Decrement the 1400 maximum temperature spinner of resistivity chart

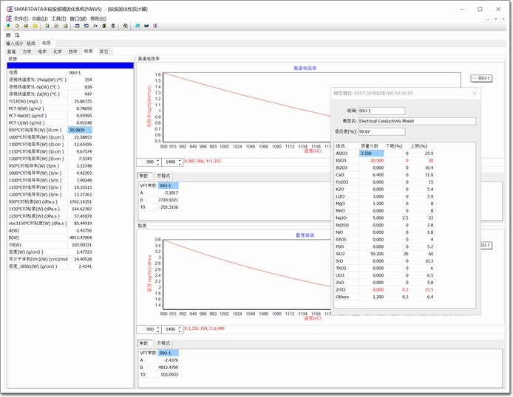pos(180,163)
